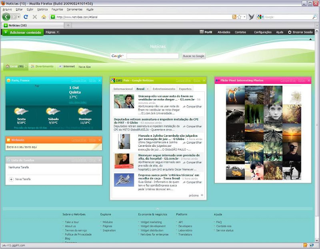This screenshot has width=320, height=249.
Task: Click the check icon on Lista de Tarefas header
Action: click(8, 160)
